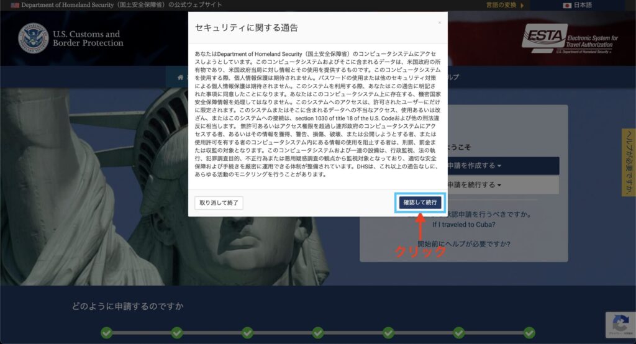Viewport: 636px width, 344px height.
Task: Click the U.S. Customs and Border Protection title
Action: click(88, 38)
